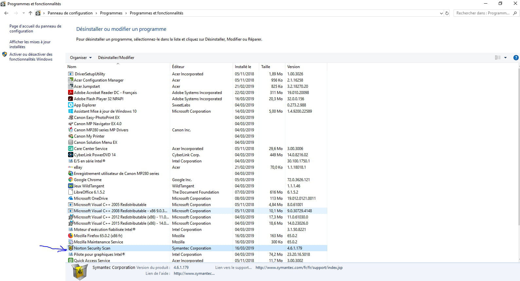Click the Désinstaller/Modifier button

click(116, 58)
